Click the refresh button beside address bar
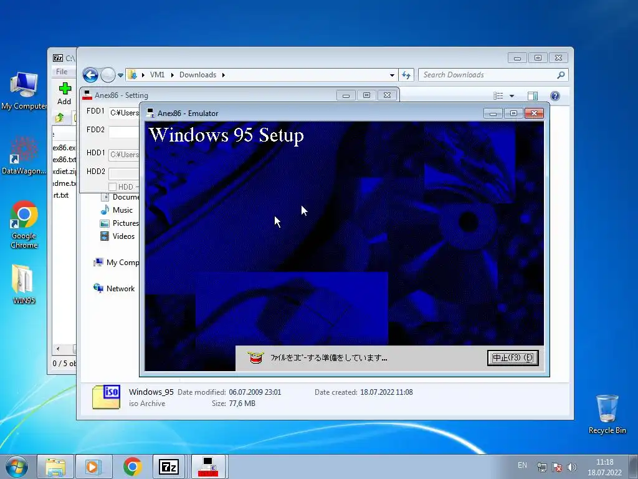The width and height of the screenshot is (638, 479). [x=406, y=75]
